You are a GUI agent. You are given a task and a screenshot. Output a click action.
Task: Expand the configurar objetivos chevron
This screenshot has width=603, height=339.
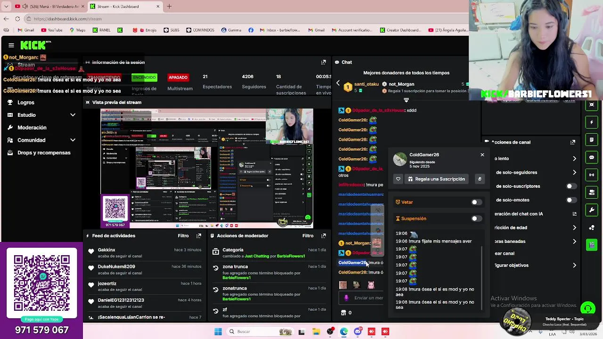(574, 266)
